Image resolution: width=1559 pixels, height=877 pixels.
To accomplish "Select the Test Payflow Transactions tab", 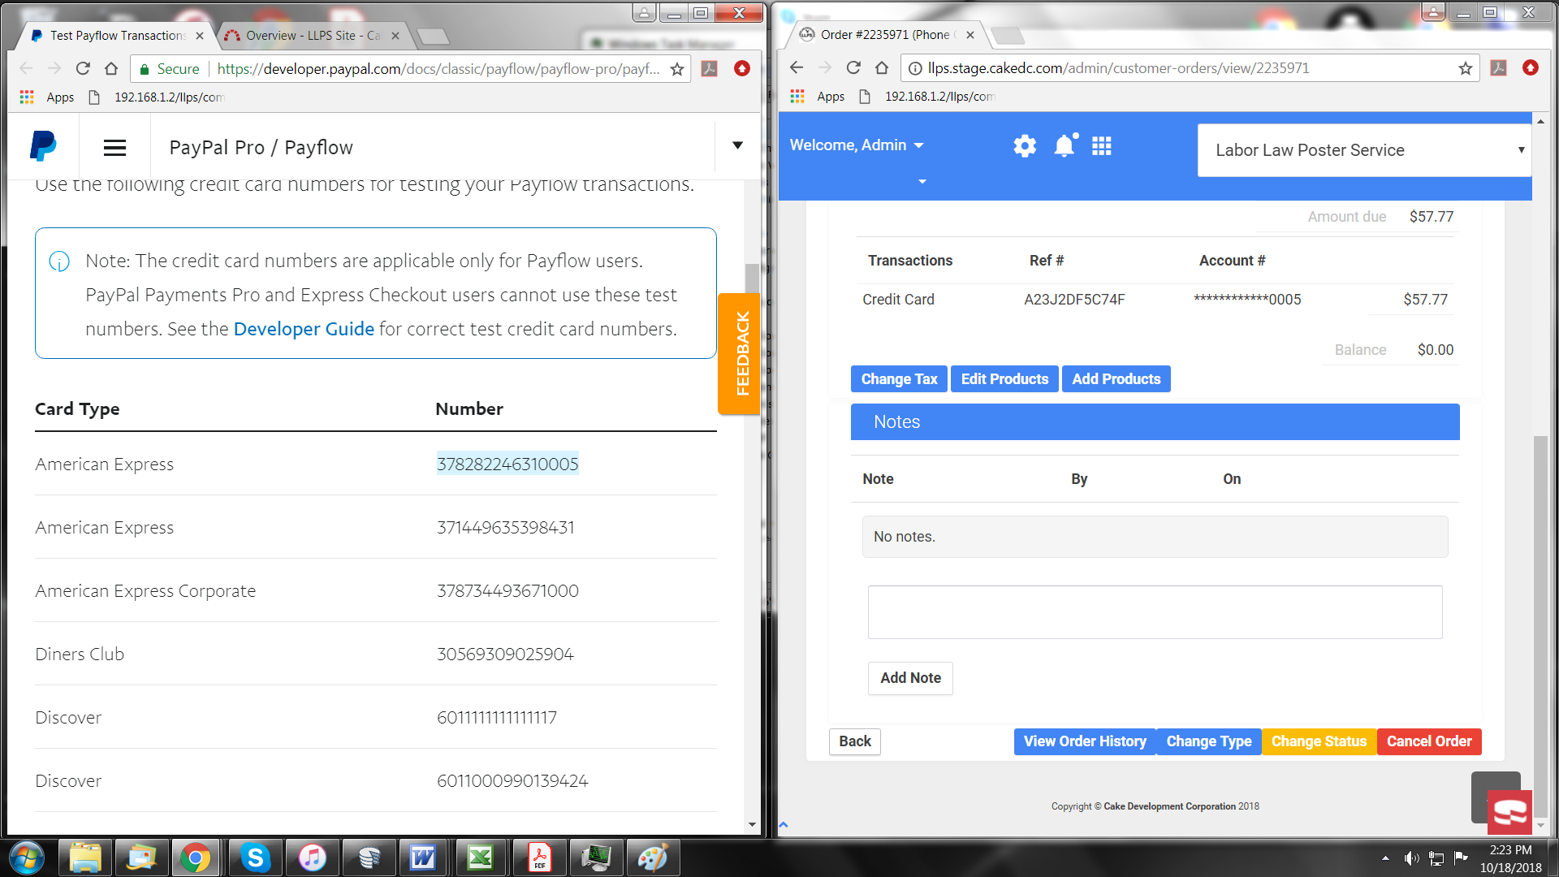I will pos(118,36).
